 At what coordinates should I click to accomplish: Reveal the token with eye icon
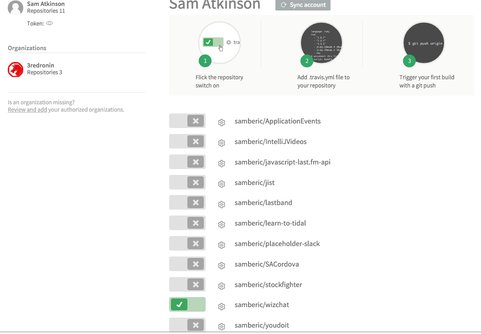point(50,23)
